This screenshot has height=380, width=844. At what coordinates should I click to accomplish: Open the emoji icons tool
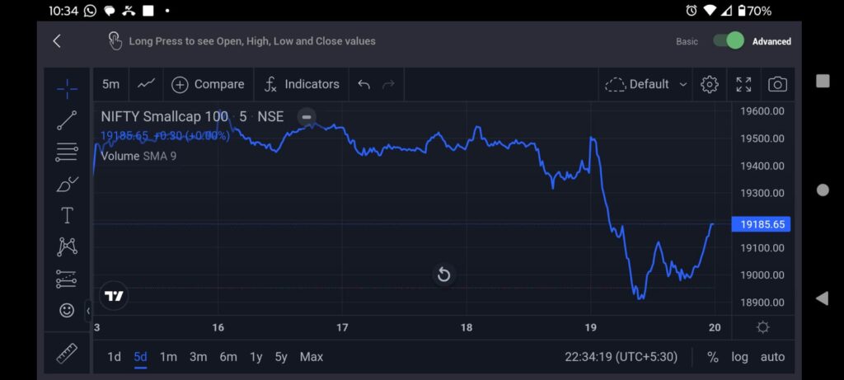67,310
